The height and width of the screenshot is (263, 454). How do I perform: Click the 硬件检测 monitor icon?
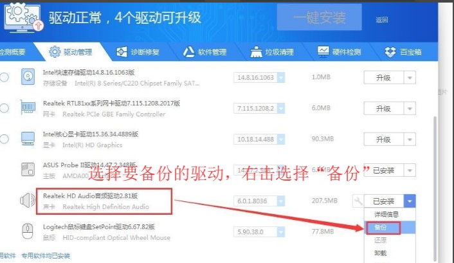point(323,52)
